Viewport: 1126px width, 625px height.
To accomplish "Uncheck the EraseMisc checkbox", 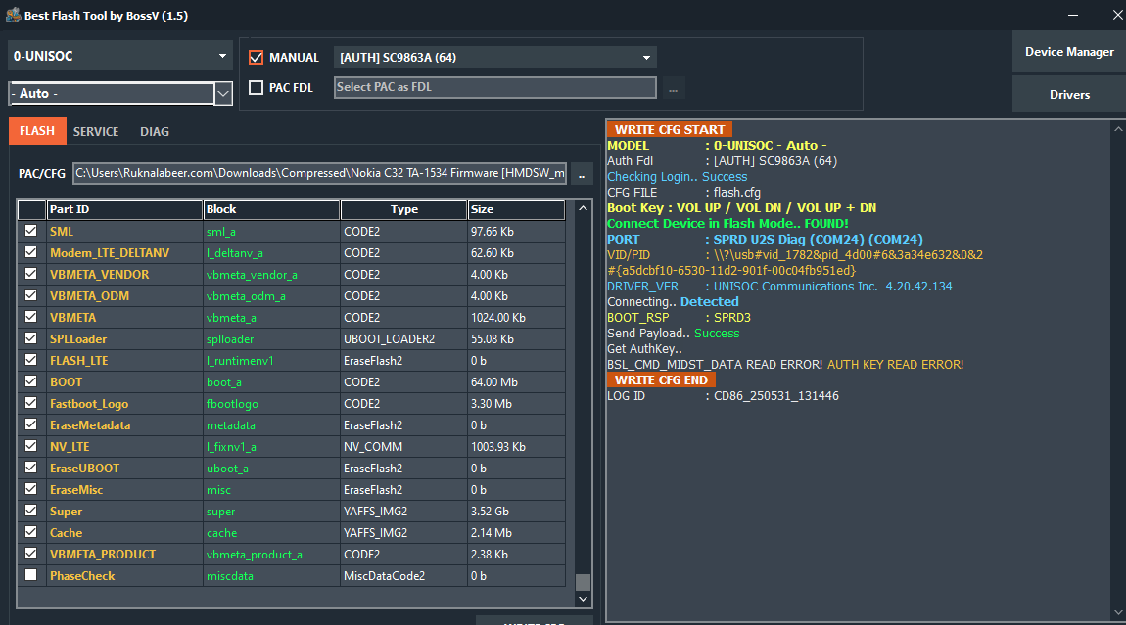I will point(30,489).
